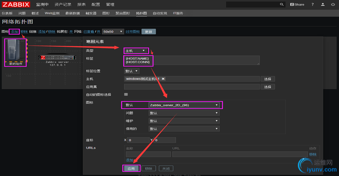Go to the 仪表板 submenu tab
This screenshot has width=339, height=176.
click(x=7, y=13)
